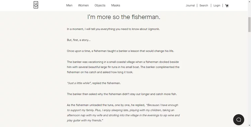The width and height of the screenshot is (251, 127).
Task: Open the Women menu
Action: 83,5
